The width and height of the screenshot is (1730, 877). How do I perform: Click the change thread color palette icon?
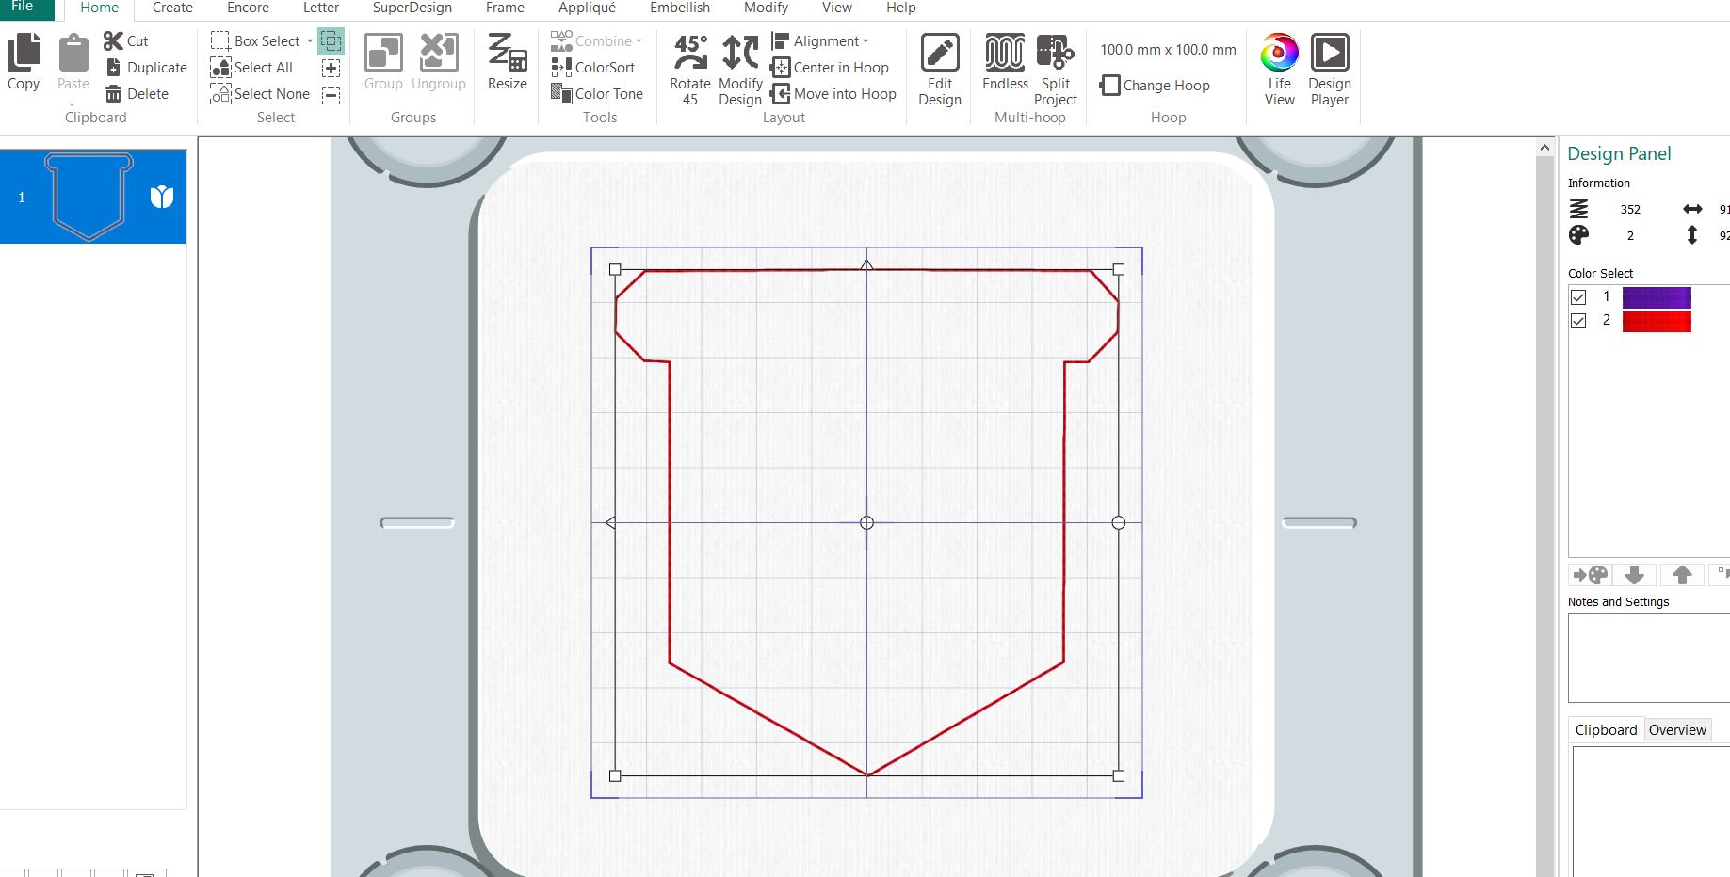pos(1591,575)
